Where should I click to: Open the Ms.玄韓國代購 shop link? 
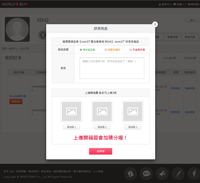click(18, 96)
